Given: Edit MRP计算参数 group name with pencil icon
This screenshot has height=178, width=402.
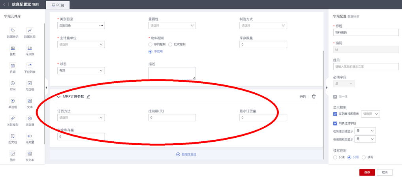Looking at the screenshot, I should [88, 96].
